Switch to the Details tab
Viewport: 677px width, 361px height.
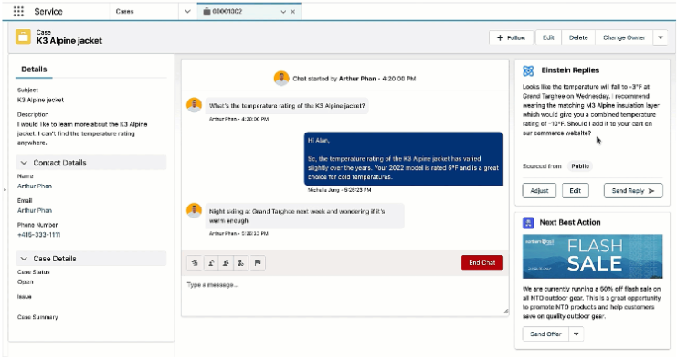34,69
